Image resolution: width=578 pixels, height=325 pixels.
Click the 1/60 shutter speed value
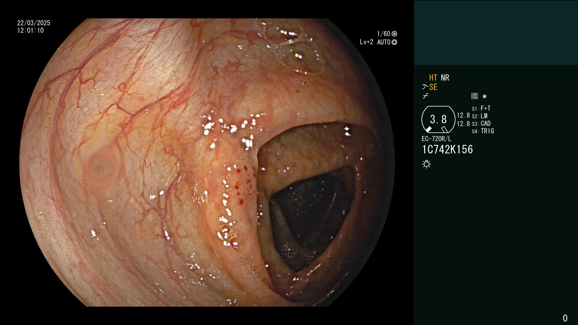tap(384, 34)
